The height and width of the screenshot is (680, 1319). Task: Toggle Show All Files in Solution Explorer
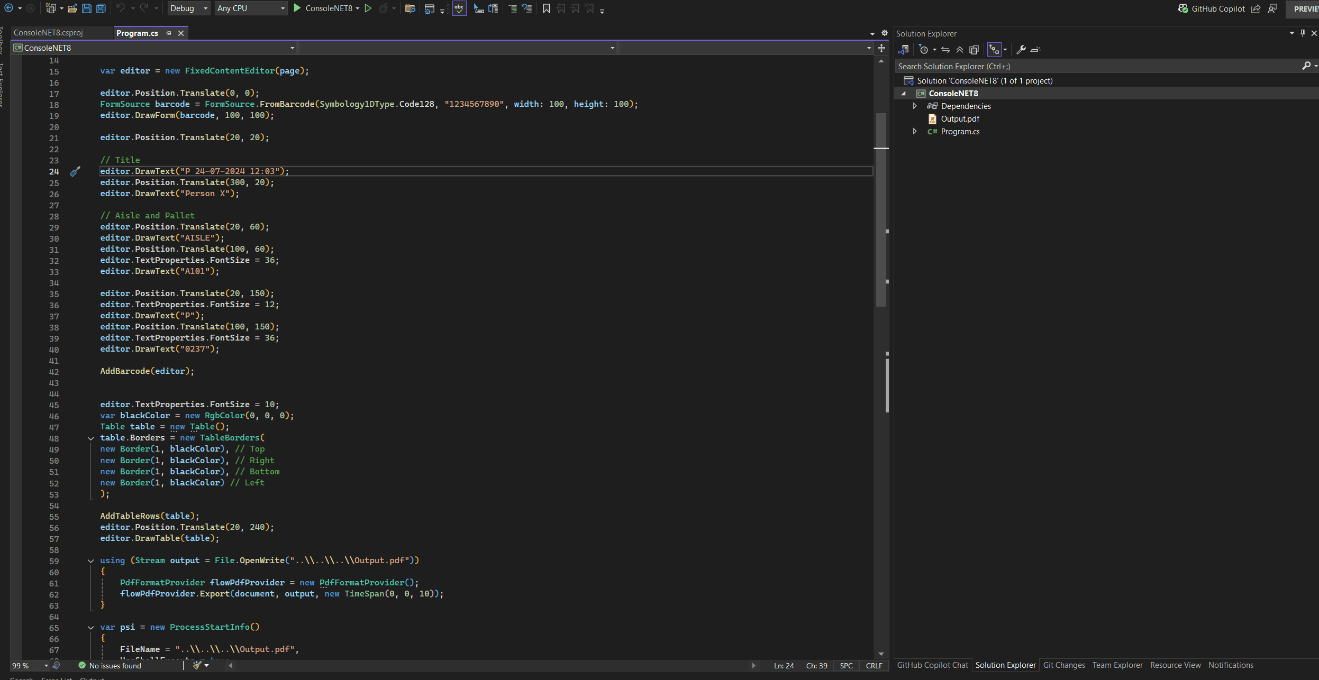pyautogui.click(x=974, y=50)
